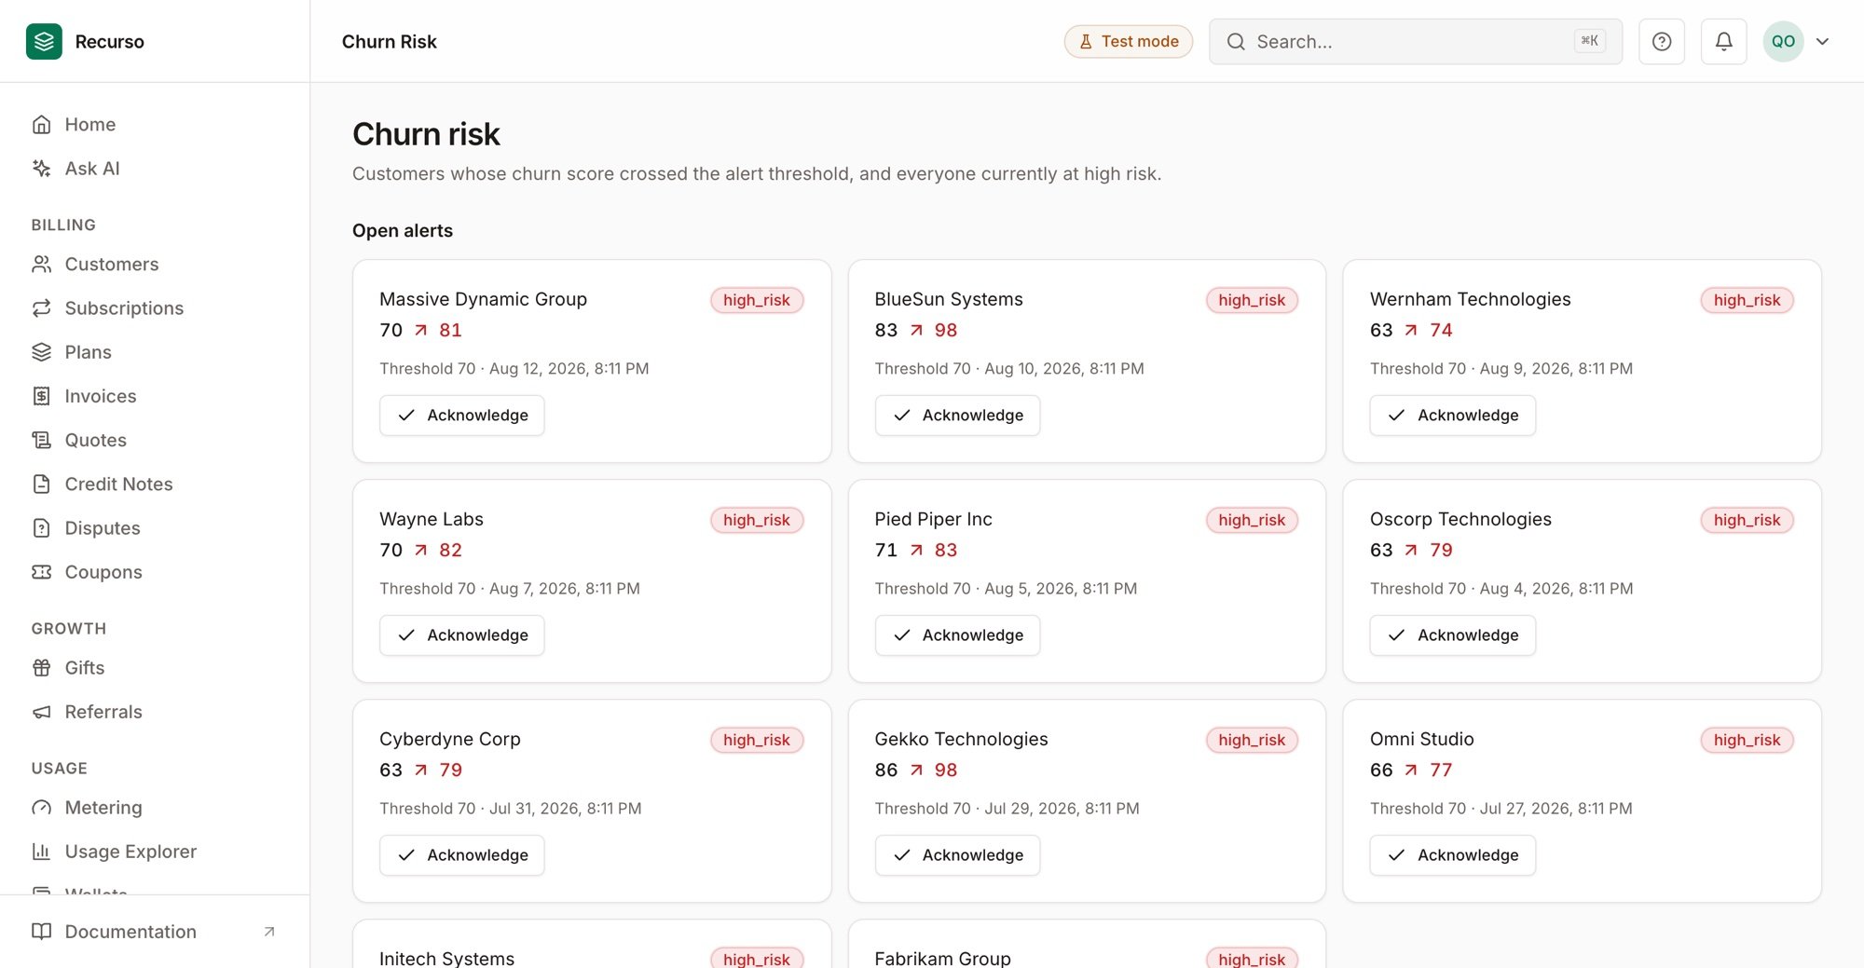Viewport: 1864px width, 968px height.
Task: Click the Coupons ticket icon
Action: pos(41,572)
